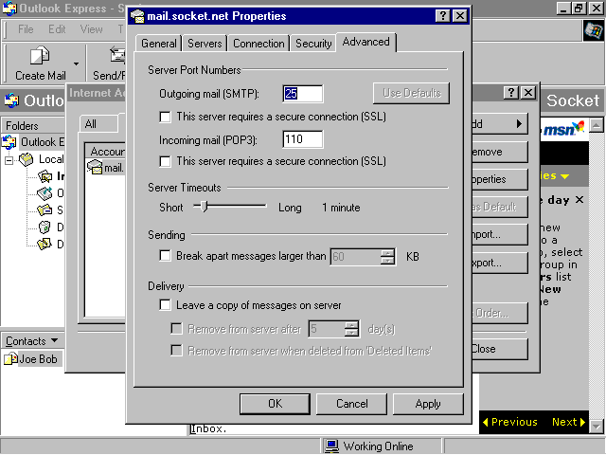Image resolution: width=606 pixels, height=455 pixels.
Task: Toggle Remove from server after days checkbox
Action: pos(177,329)
